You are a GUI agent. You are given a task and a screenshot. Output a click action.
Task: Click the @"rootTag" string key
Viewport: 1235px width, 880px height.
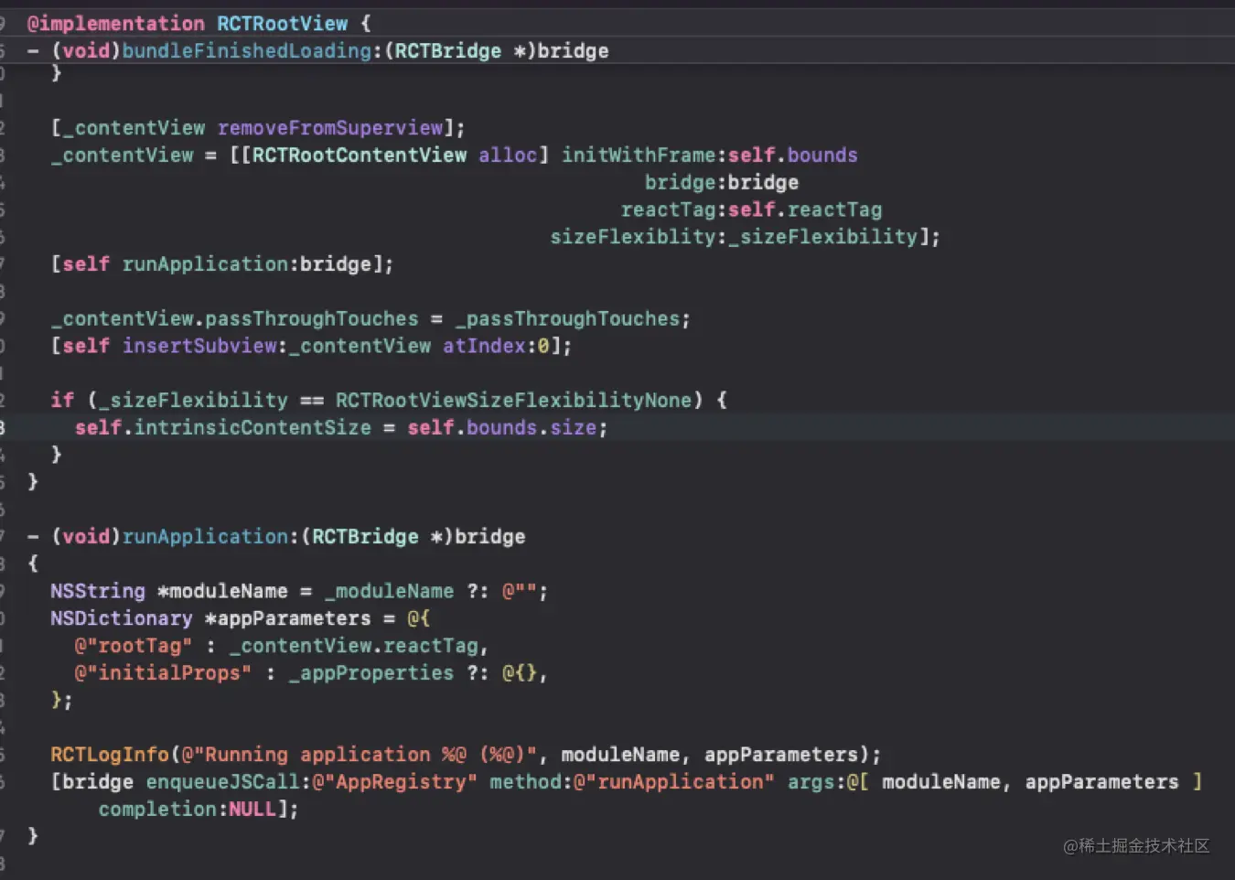134,646
